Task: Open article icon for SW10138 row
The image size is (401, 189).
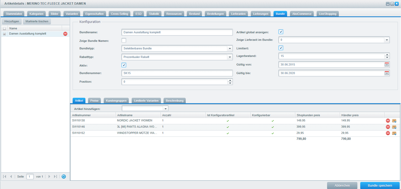Action: coord(394,121)
